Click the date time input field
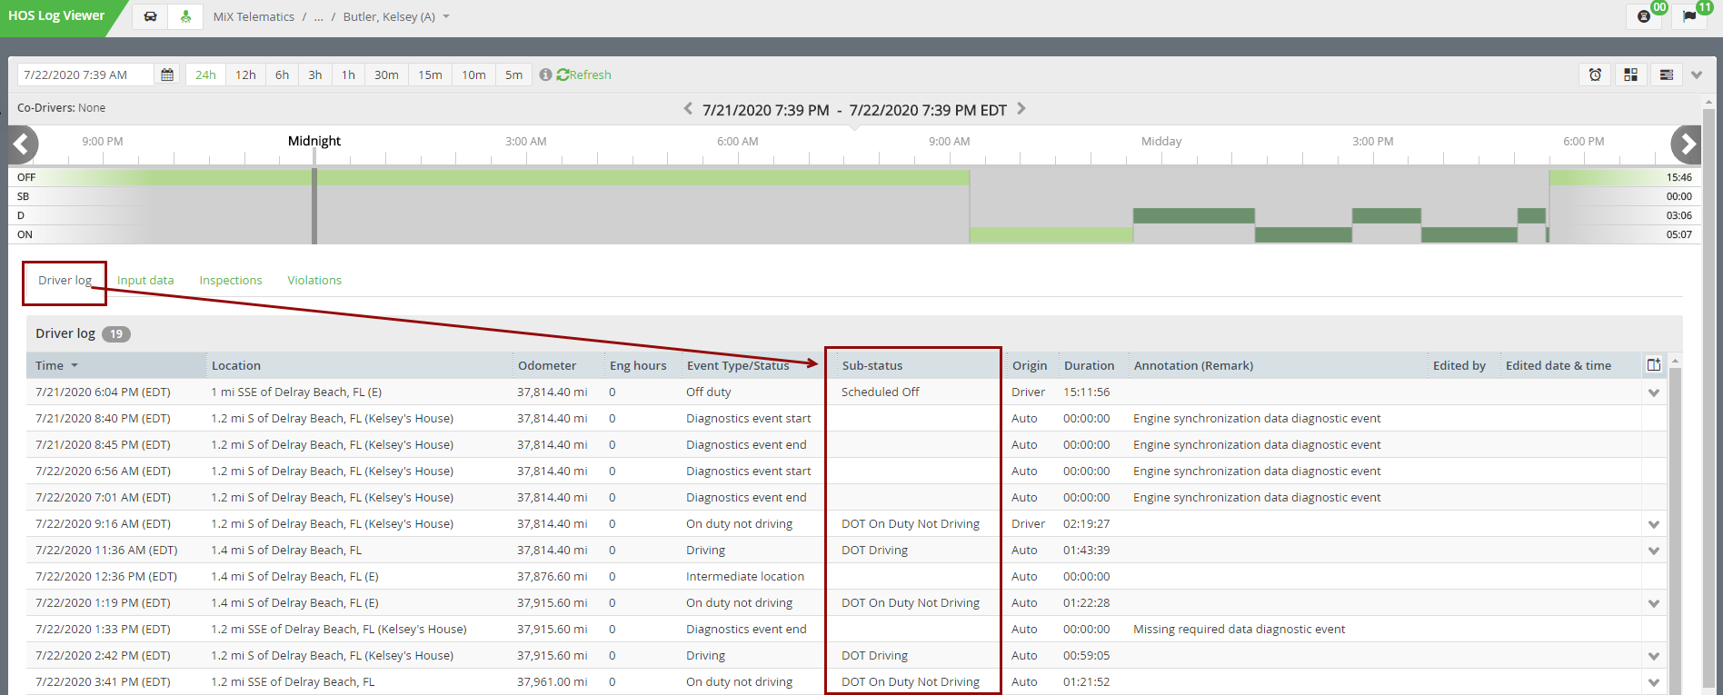The height and width of the screenshot is (695, 1723). coord(85,74)
